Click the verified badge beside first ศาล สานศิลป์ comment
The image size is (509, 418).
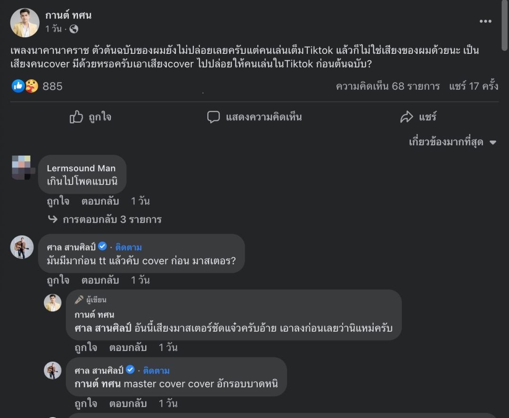pyautogui.click(x=102, y=246)
